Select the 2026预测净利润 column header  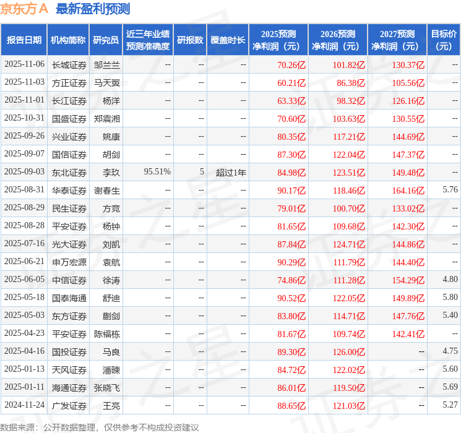(x=337, y=40)
